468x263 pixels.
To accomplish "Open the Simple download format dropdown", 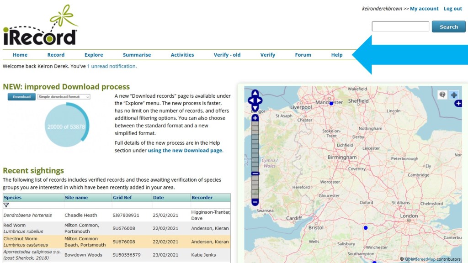I will click(64, 97).
